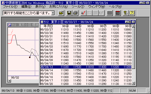Click red square marker on chart line
Image resolution: width=151 pixels, height=94 pixels.
click(x=30, y=57)
